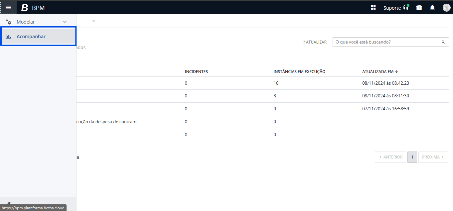Viewport: 453px width, 211px height.
Task: Expand the Modelar submenu chevron
Action: (65, 22)
